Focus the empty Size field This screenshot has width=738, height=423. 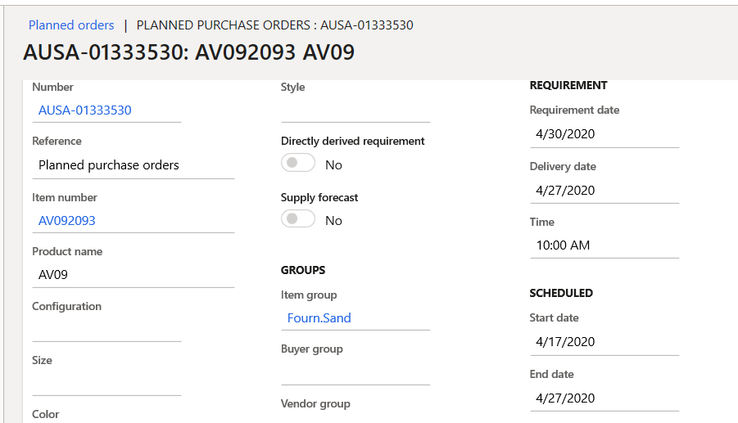(x=106, y=383)
